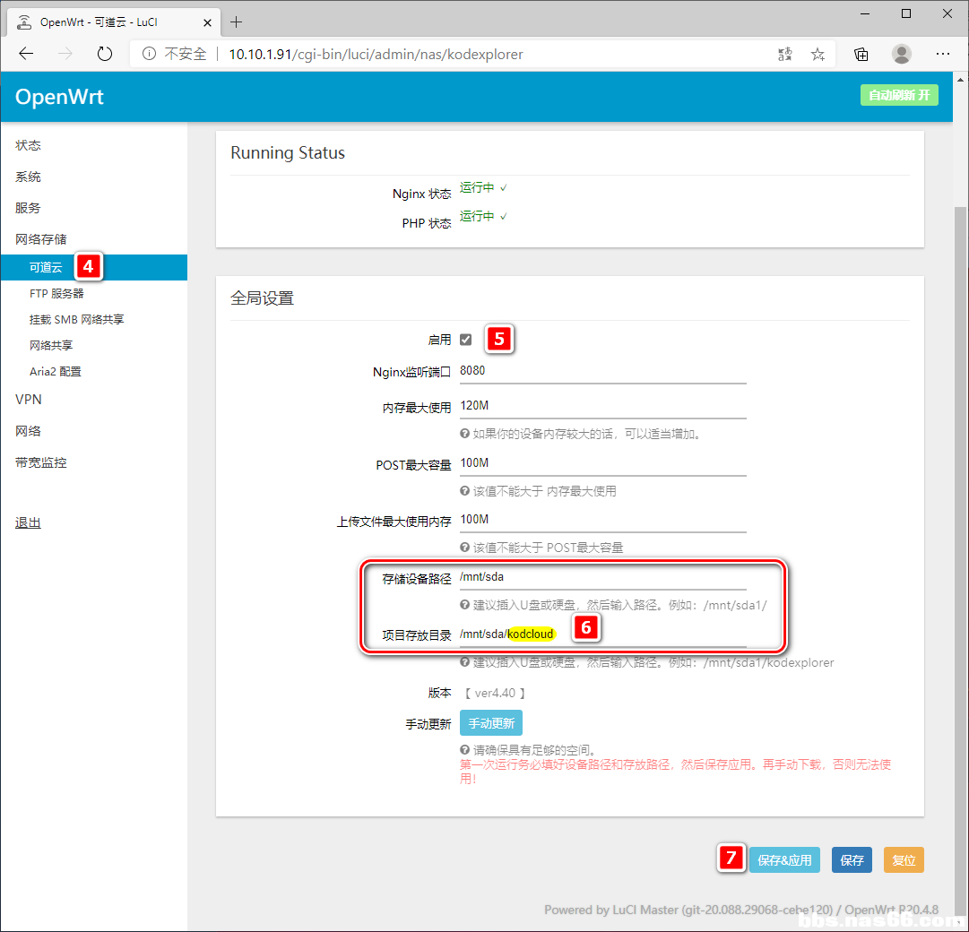
Task: Click help icon beside /mnt/sda1/kodexplorer example hint
Action: [464, 662]
